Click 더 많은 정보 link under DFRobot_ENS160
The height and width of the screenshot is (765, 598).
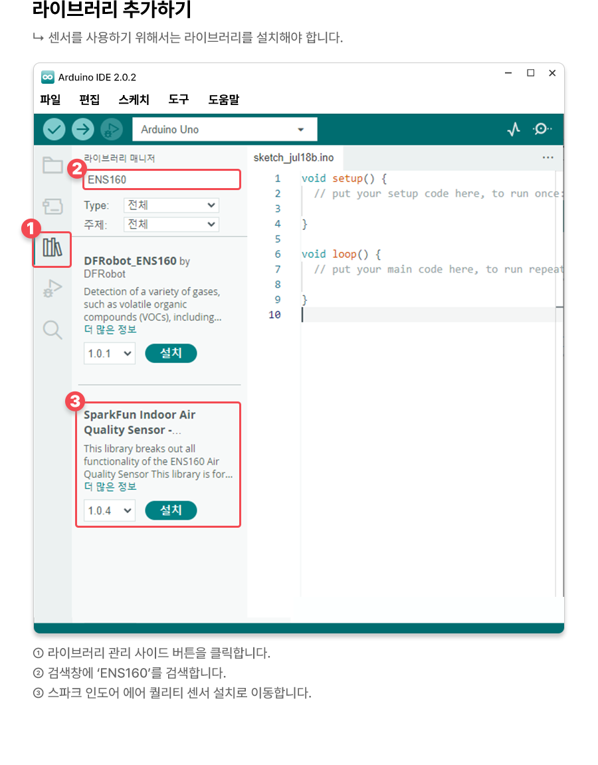pyautogui.click(x=110, y=330)
